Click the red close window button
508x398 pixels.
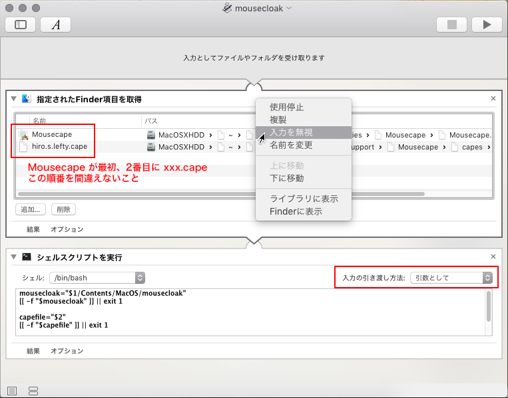coord(9,8)
